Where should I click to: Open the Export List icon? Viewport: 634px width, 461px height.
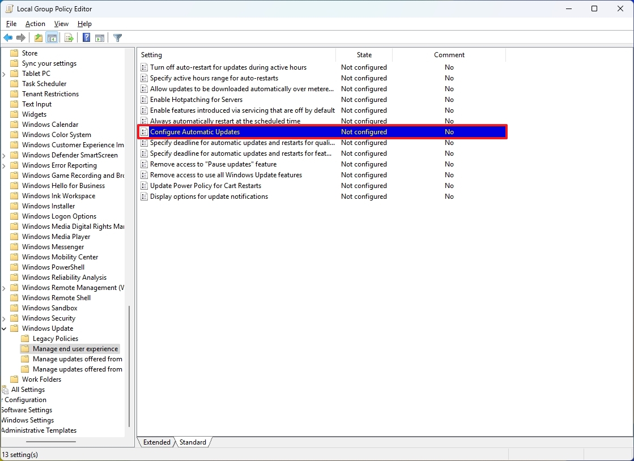69,37
